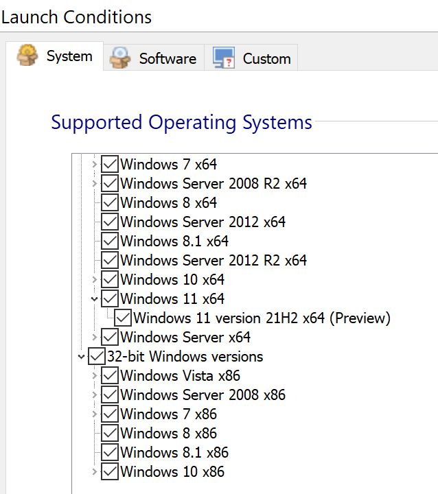Toggle Windows Server 2012 x64 checkbox
Viewport: 438px width, 494px height.
110,222
